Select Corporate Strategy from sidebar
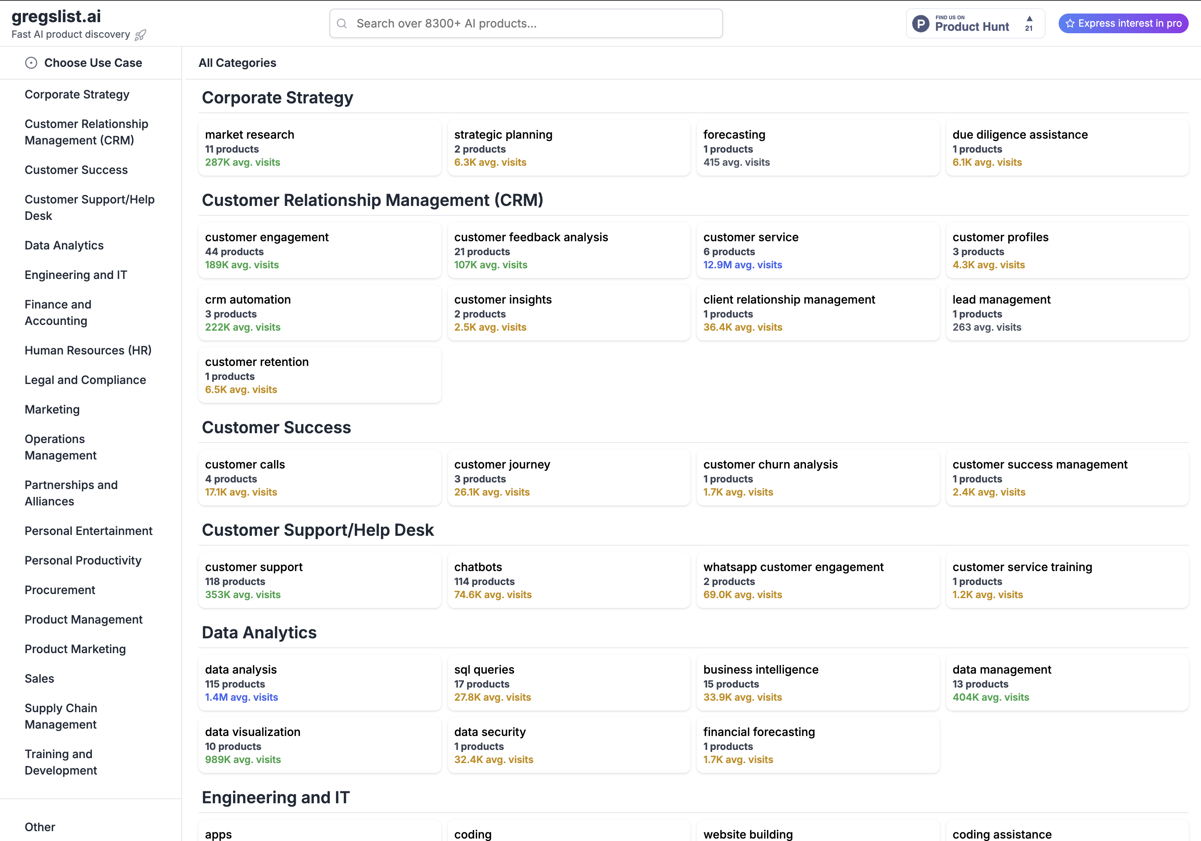The height and width of the screenshot is (841, 1201). click(x=78, y=94)
